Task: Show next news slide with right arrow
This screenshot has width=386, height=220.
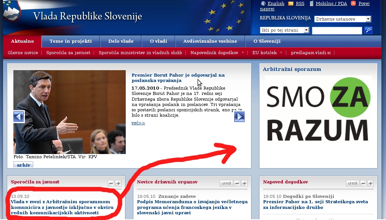Action: tap(239, 117)
